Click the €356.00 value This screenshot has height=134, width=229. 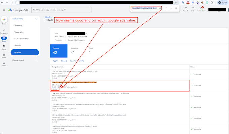pyautogui.click(x=54, y=78)
